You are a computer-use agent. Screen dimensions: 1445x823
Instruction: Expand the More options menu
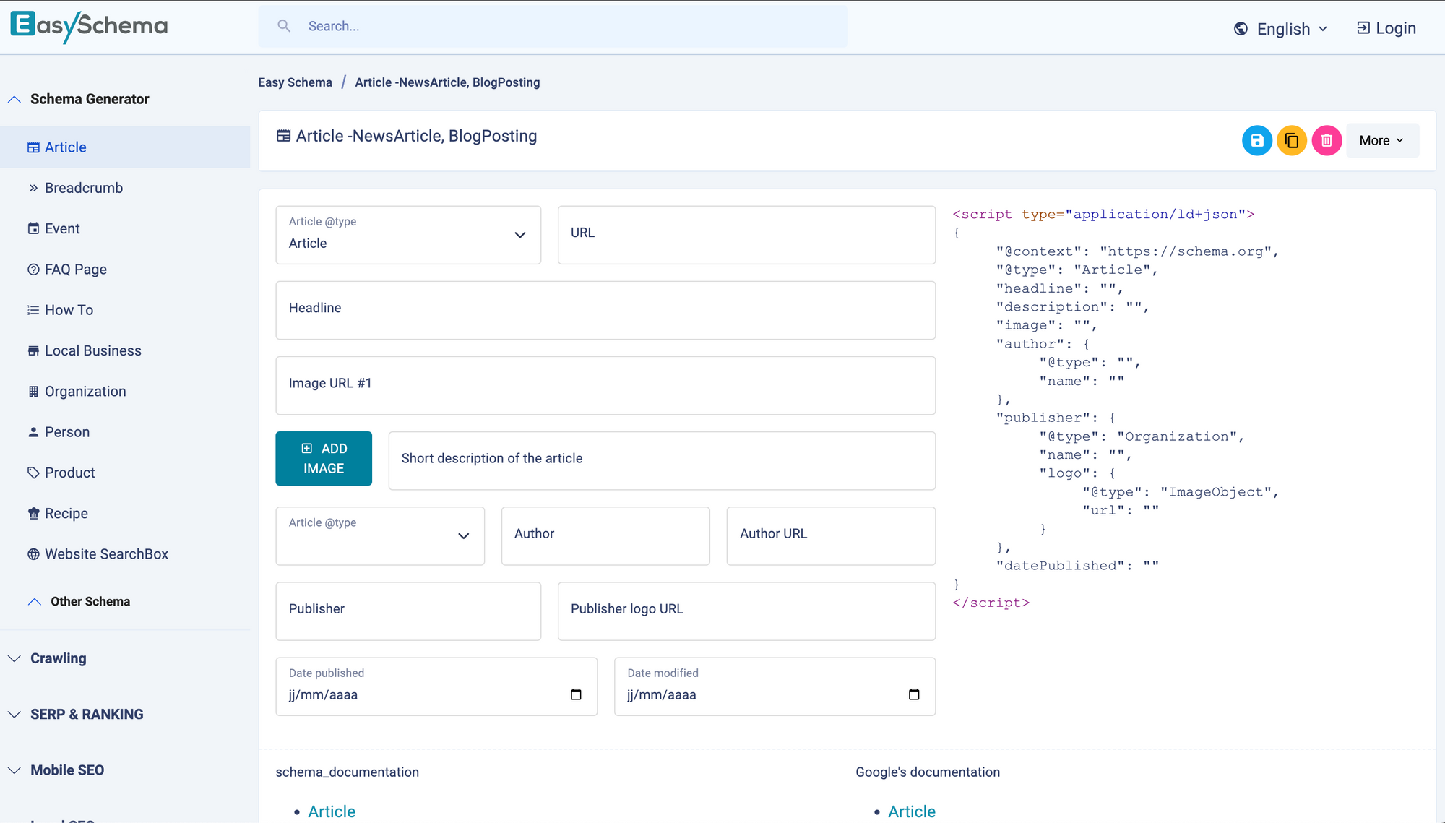point(1381,140)
